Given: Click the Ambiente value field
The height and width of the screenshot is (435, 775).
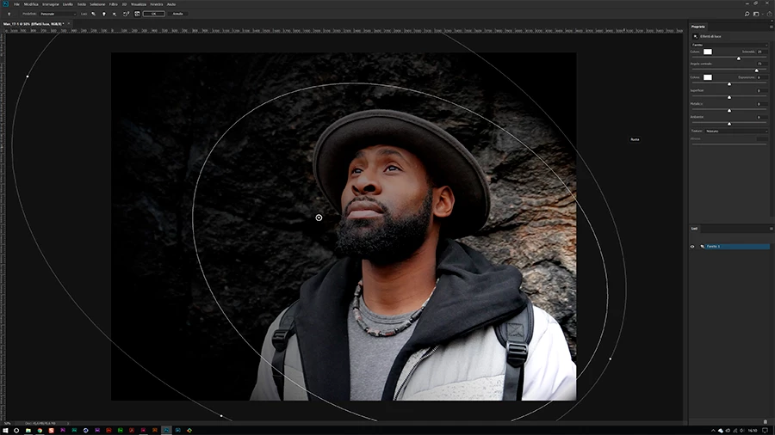Looking at the screenshot, I should (762, 118).
